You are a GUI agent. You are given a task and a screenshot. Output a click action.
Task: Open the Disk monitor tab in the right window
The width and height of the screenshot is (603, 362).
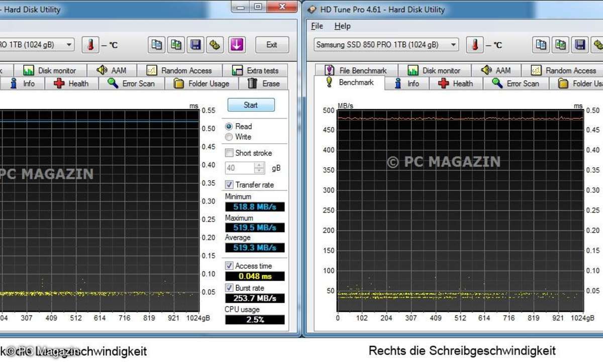click(435, 70)
